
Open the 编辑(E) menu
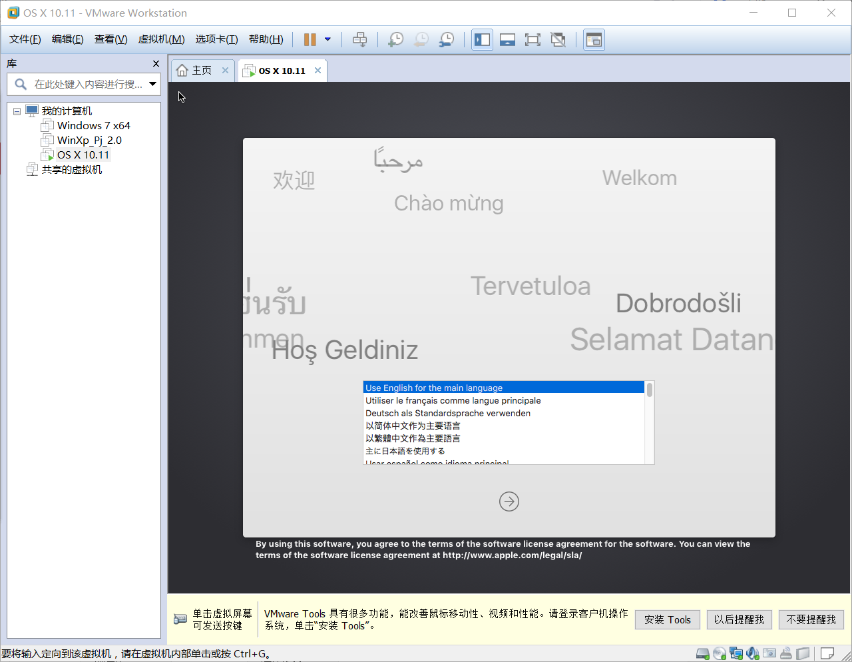(68, 39)
